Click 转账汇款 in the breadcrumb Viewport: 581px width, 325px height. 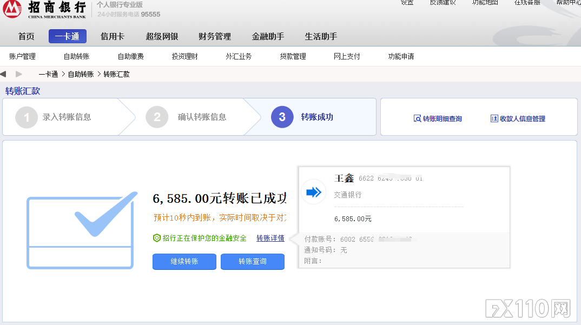pos(116,74)
